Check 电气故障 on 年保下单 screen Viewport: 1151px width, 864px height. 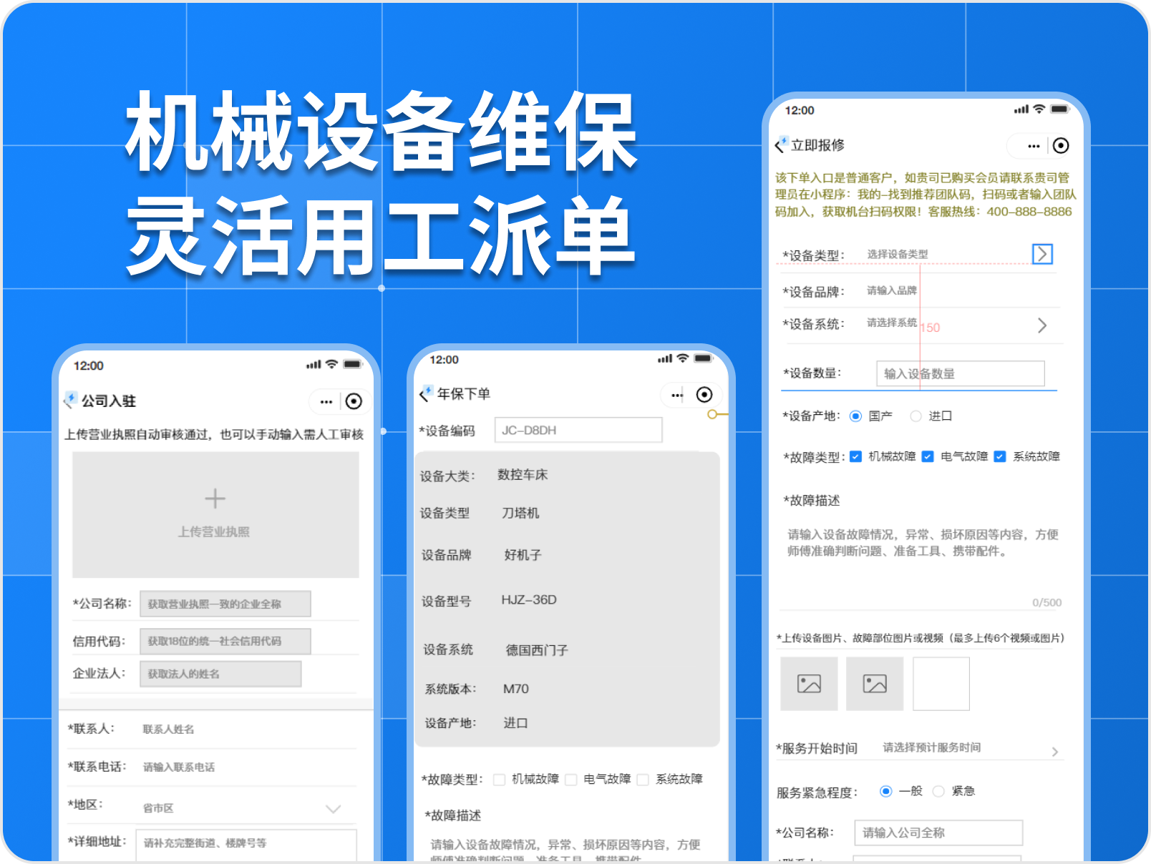(571, 780)
